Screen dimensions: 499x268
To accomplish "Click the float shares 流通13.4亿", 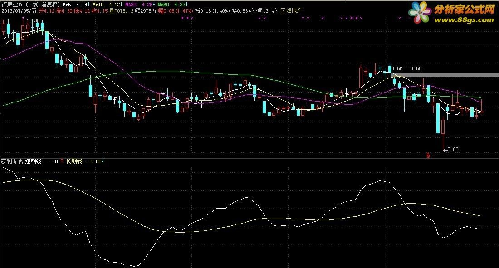I will coord(265,11).
